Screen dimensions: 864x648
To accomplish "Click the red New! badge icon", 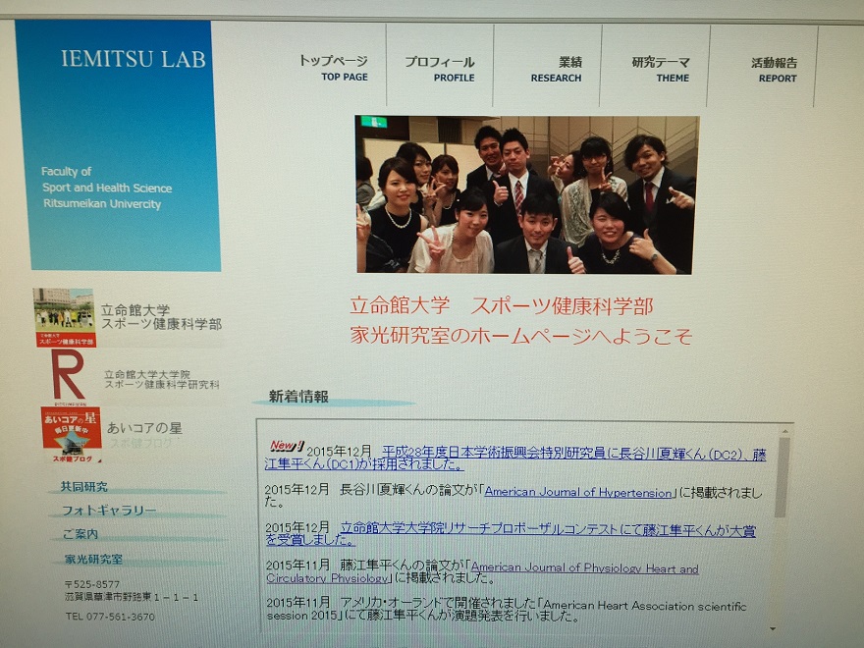I will 286,446.
